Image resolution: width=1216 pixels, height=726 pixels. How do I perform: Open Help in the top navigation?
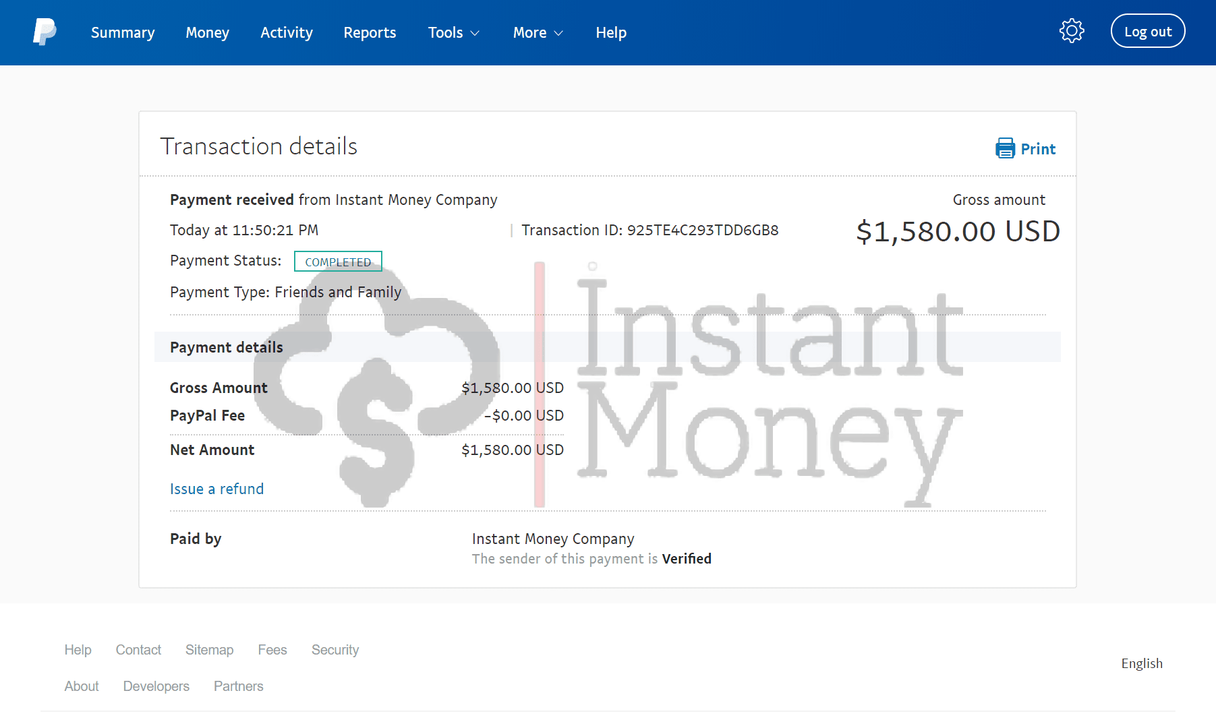[611, 32]
